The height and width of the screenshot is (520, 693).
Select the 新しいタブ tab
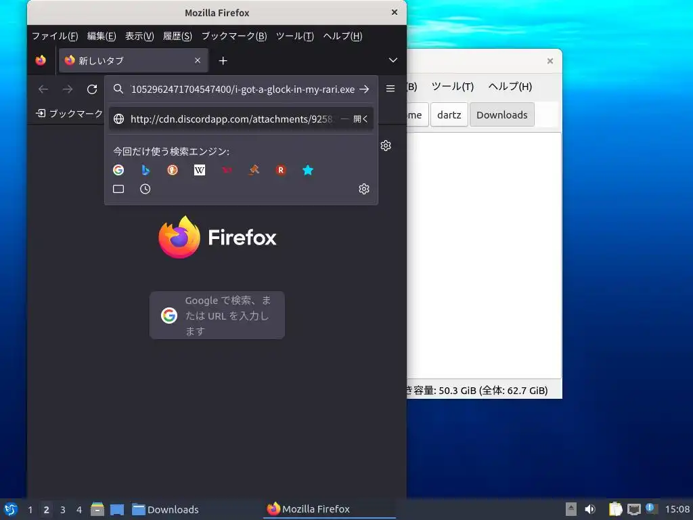(133, 60)
